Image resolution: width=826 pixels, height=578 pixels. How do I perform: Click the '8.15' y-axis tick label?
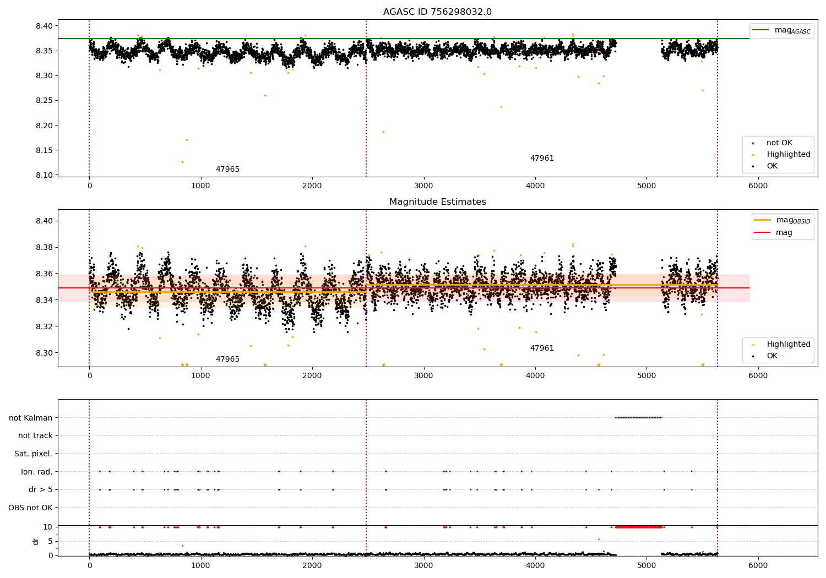44,150
